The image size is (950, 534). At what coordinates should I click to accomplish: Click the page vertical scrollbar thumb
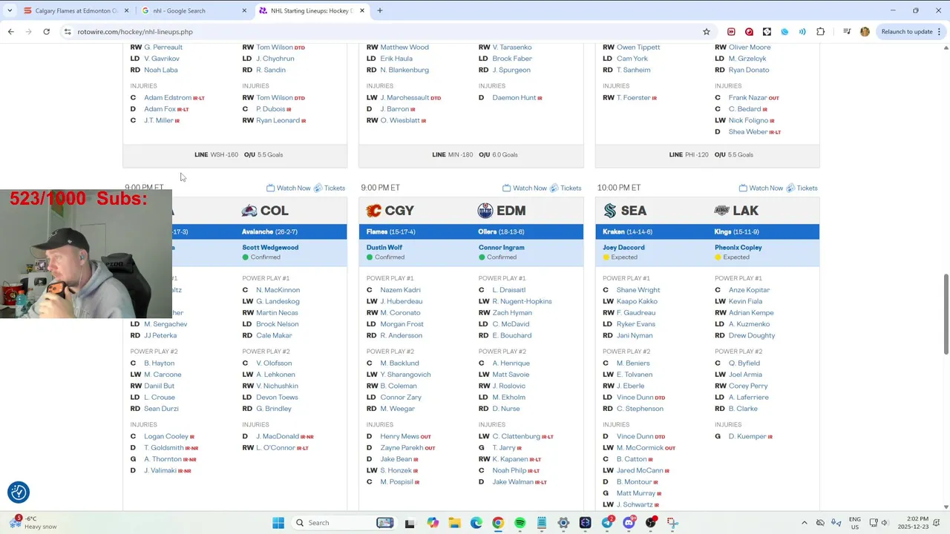pos(946,314)
